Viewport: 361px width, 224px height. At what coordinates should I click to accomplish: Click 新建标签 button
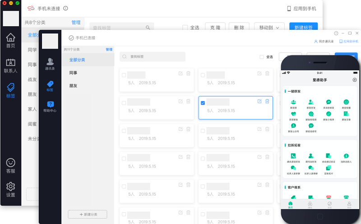[303, 27]
